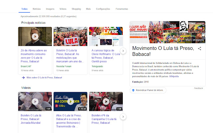Click the Teleguiado source label
Screen dimensions: 213x133
[x=97, y=66]
